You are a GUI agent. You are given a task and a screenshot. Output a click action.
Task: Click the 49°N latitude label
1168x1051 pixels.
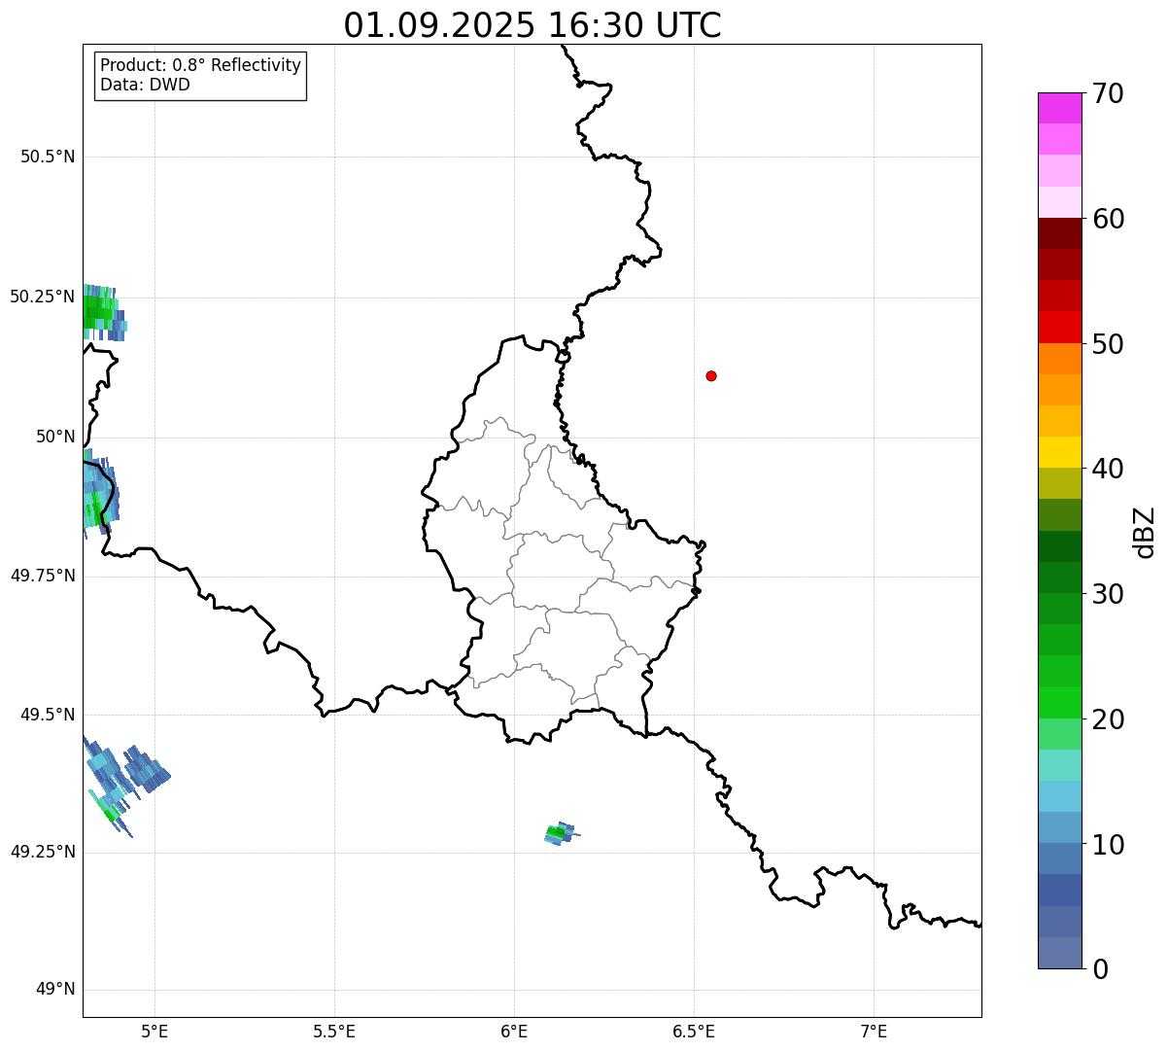(55, 990)
